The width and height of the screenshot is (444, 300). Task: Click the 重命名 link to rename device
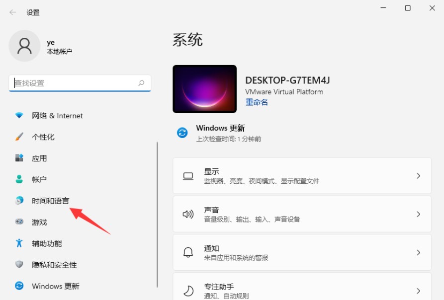(x=255, y=102)
